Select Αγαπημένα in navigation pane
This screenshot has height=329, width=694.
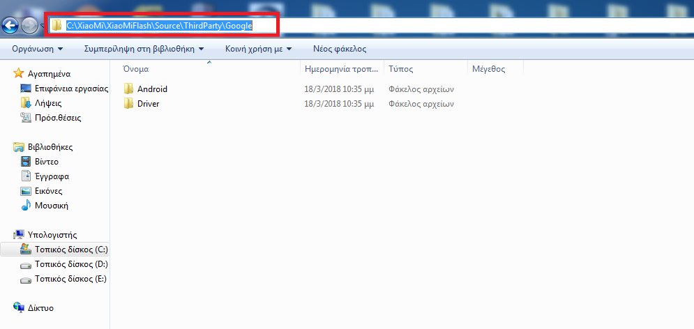pos(49,74)
